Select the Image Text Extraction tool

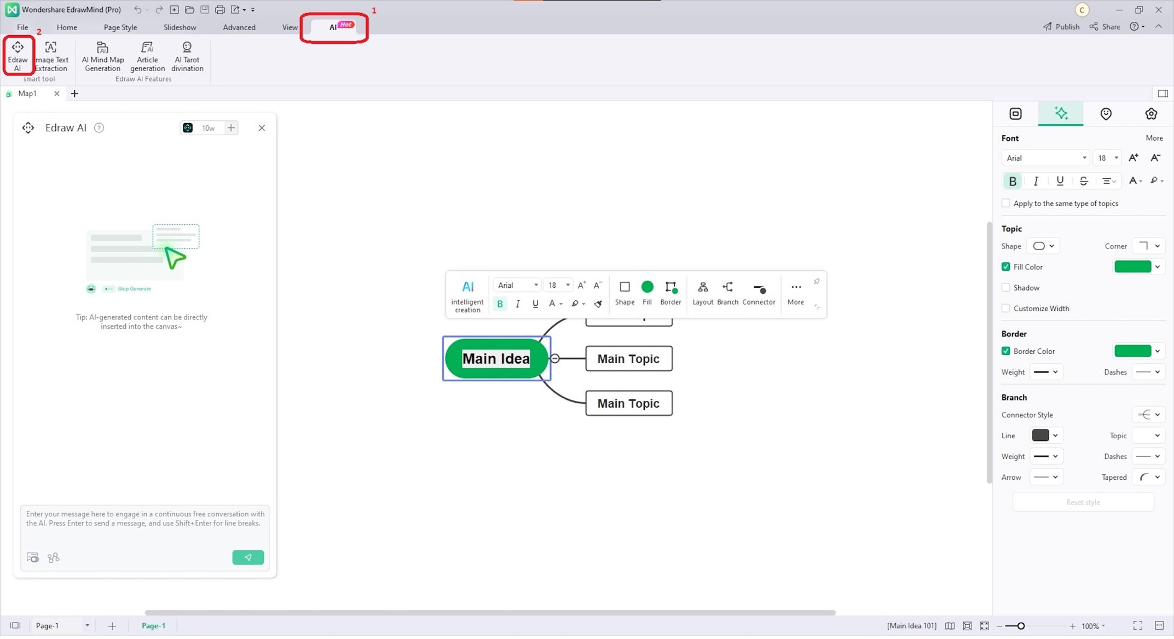point(51,55)
